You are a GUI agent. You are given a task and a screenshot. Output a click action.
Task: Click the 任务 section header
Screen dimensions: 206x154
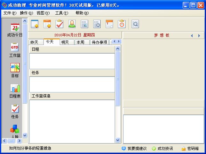point(72,73)
